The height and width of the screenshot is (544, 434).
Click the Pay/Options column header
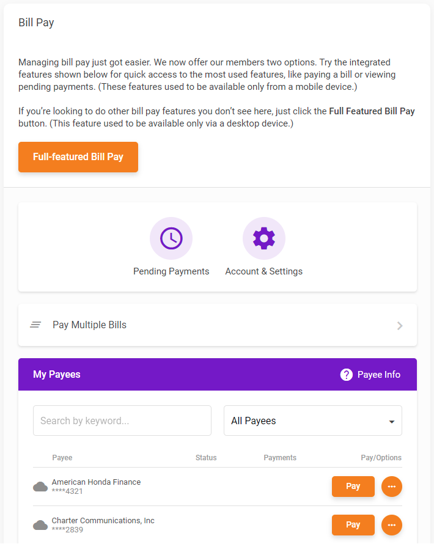[x=381, y=457]
